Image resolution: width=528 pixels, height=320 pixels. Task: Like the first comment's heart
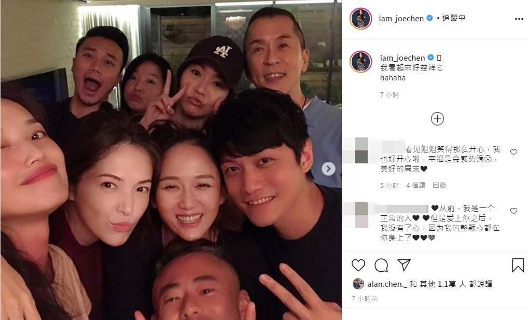click(x=513, y=152)
